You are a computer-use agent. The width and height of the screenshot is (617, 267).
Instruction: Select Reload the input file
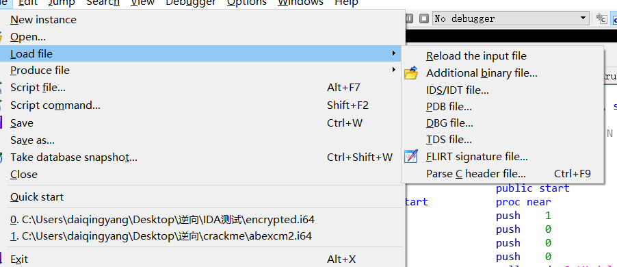476,56
